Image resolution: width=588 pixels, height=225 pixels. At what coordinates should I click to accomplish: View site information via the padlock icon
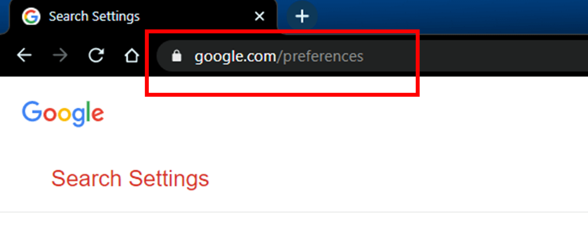pos(177,56)
